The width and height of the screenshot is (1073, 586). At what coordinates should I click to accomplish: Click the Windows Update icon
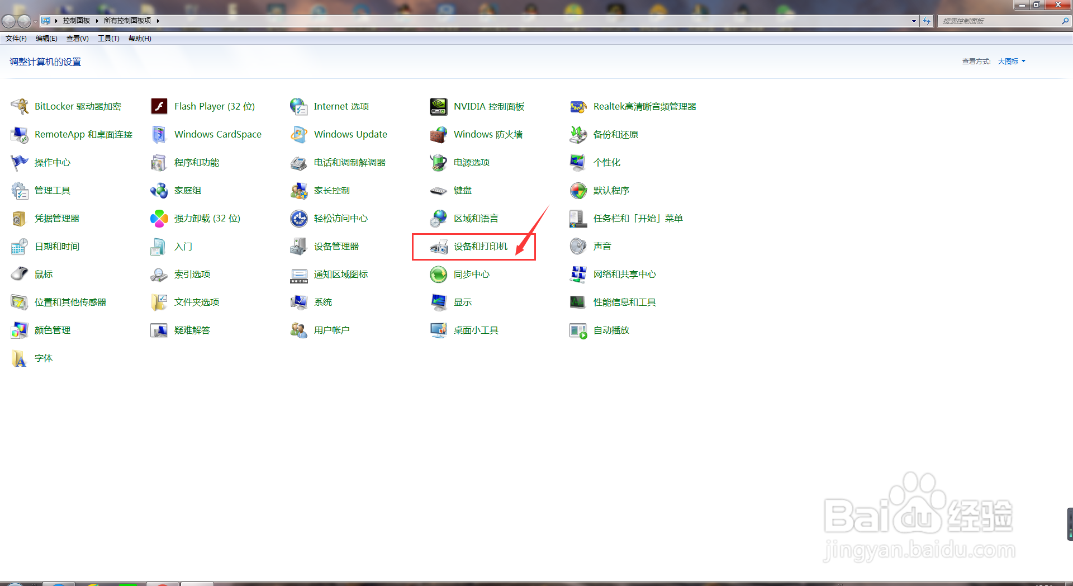tap(299, 134)
